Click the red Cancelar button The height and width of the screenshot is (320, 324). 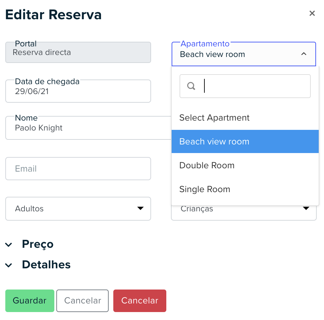click(x=140, y=300)
